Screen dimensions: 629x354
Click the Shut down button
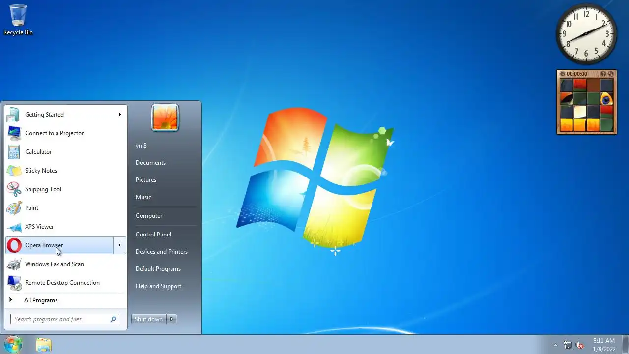149,319
